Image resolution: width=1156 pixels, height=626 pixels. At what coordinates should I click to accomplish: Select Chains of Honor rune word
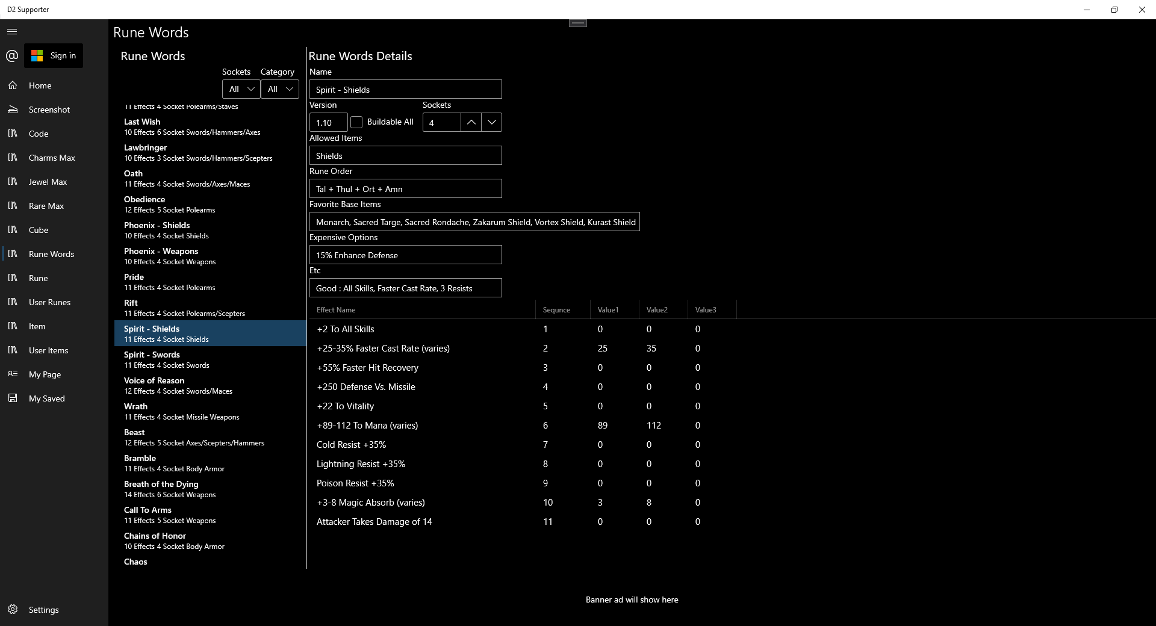pos(210,541)
